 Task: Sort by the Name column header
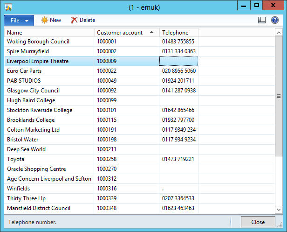(49, 33)
